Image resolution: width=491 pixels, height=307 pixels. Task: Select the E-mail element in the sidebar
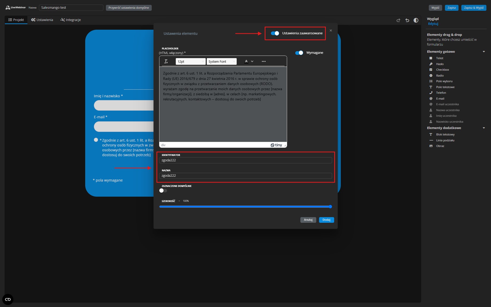click(x=440, y=99)
